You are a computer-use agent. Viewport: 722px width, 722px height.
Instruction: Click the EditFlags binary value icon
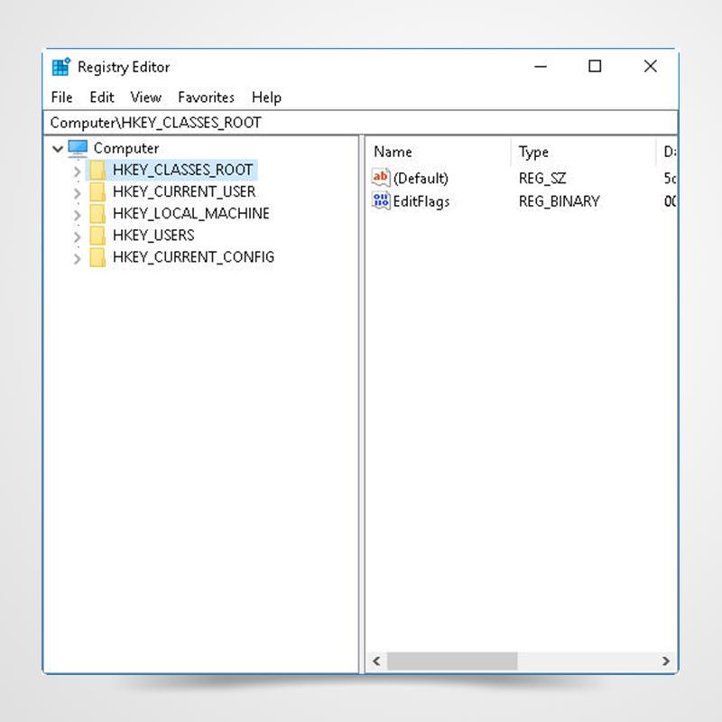[381, 200]
